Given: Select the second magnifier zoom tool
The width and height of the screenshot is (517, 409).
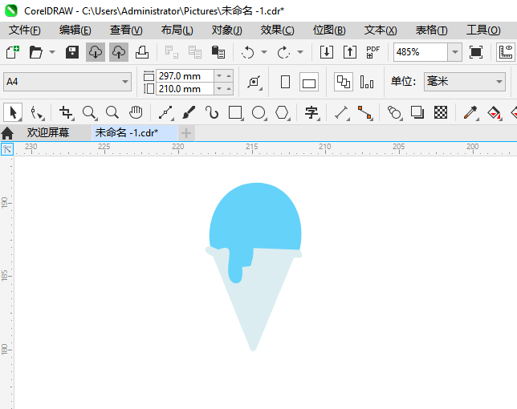Looking at the screenshot, I should pos(112,112).
